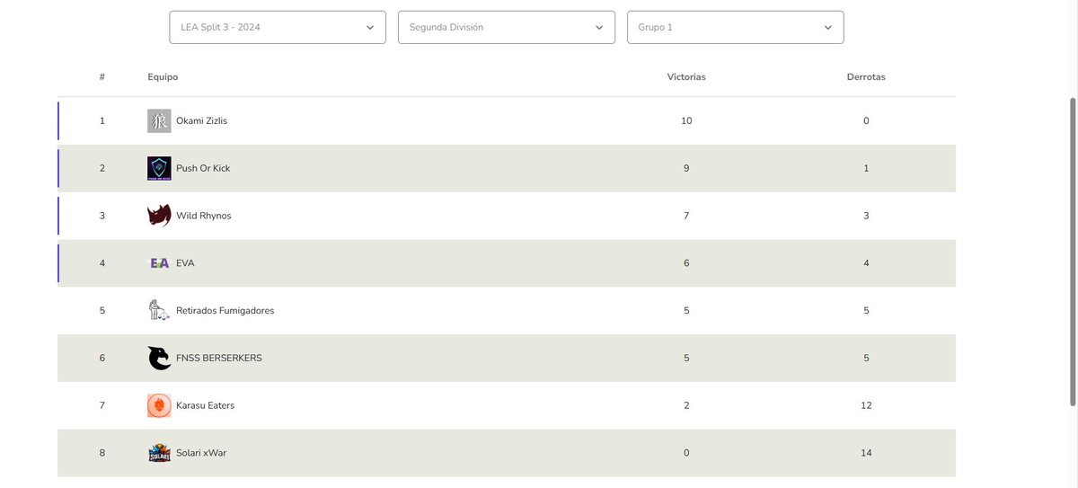Click EVA victories value 6
Viewport: 1078px width, 488px height.
(686, 263)
